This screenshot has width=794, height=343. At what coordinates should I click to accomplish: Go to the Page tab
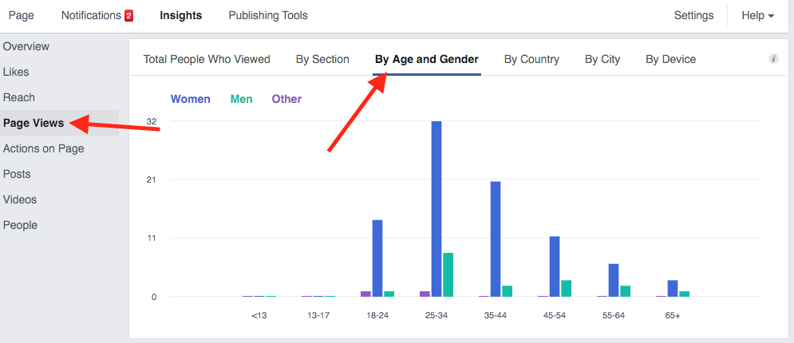coord(21,15)
